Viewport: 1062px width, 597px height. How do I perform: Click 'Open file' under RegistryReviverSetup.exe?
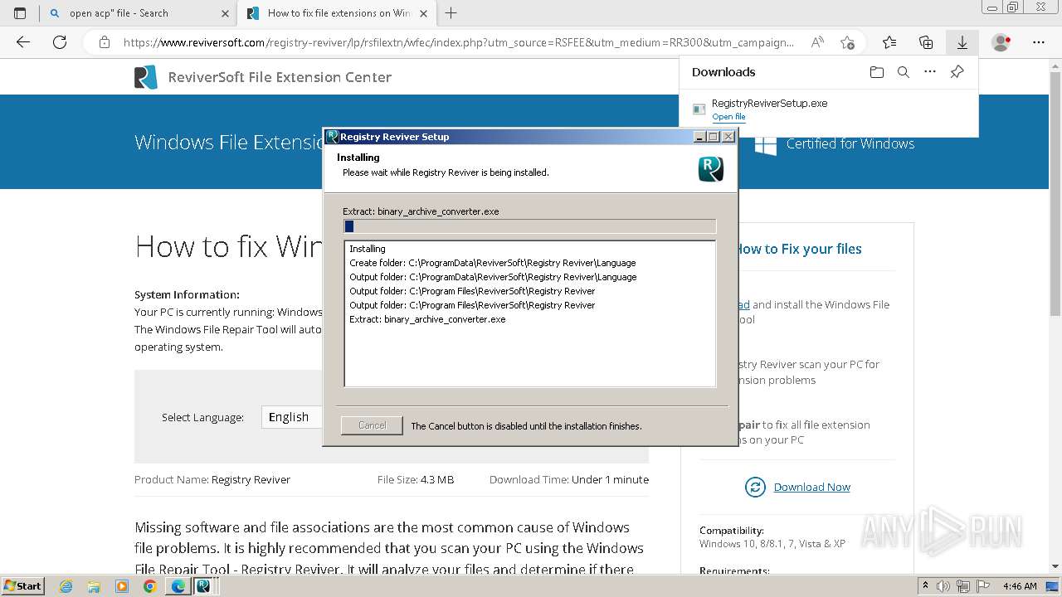[x=728, y=117]
